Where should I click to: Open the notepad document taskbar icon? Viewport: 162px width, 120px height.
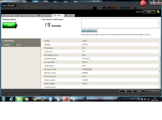pos(50,99)
